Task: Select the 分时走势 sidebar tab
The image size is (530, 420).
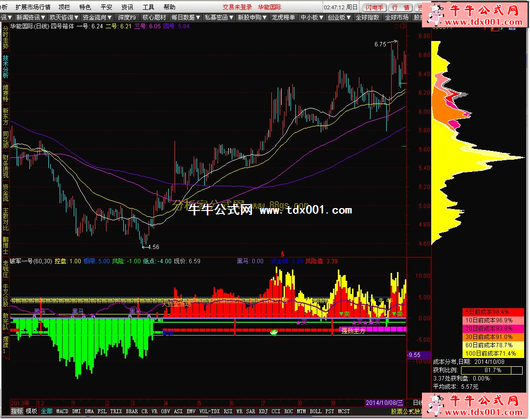Action: (x=5, y=38)
